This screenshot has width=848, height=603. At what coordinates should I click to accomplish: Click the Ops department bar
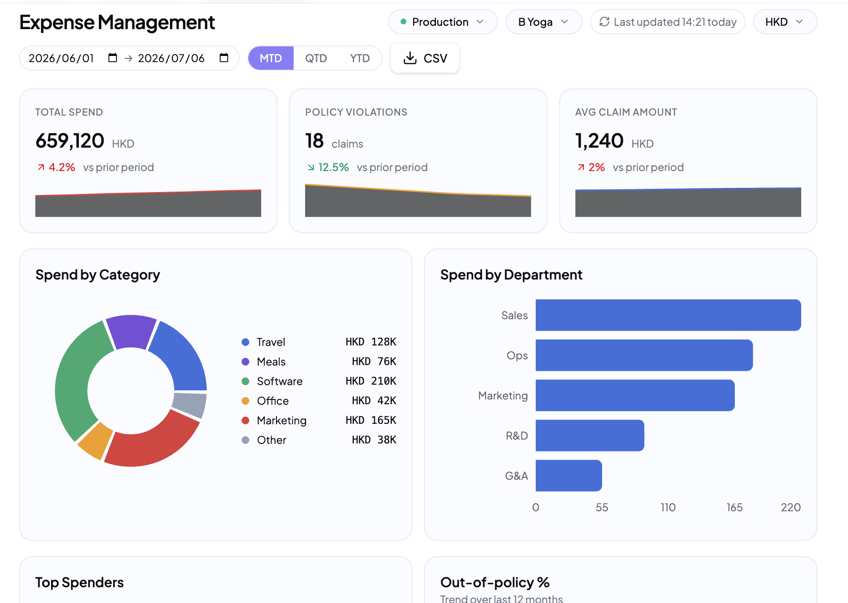pos(644,355)
